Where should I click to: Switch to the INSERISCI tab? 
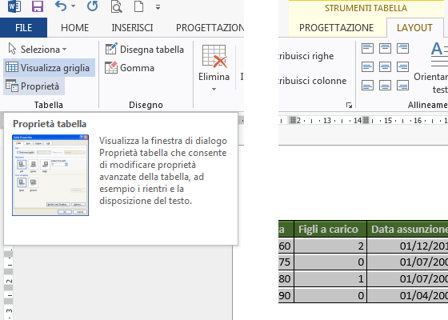(x=132, y=28)
